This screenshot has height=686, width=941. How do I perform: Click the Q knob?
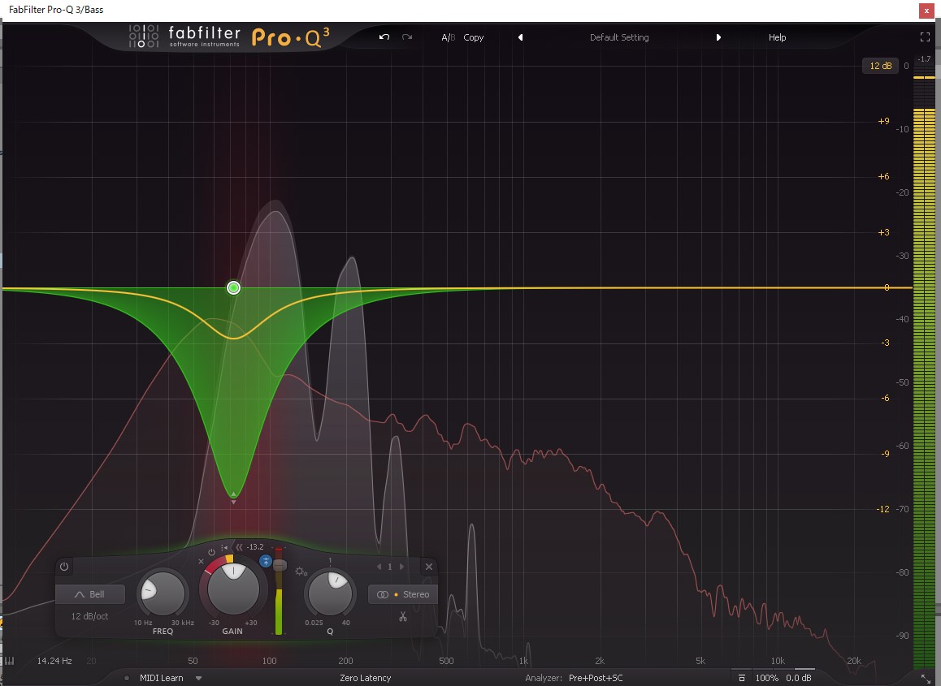pyautogui.click(x=329, y=593)
